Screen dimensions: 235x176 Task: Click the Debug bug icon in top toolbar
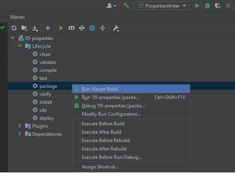(207, 6)
